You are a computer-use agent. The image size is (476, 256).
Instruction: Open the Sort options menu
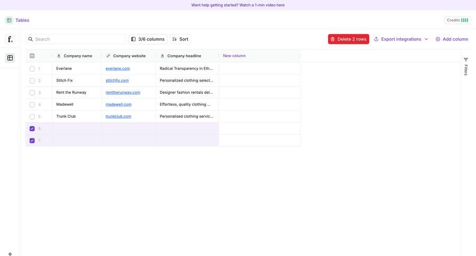(x=180, y=39)
